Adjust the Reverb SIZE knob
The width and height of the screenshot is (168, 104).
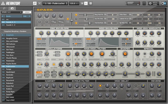point(152,86)
